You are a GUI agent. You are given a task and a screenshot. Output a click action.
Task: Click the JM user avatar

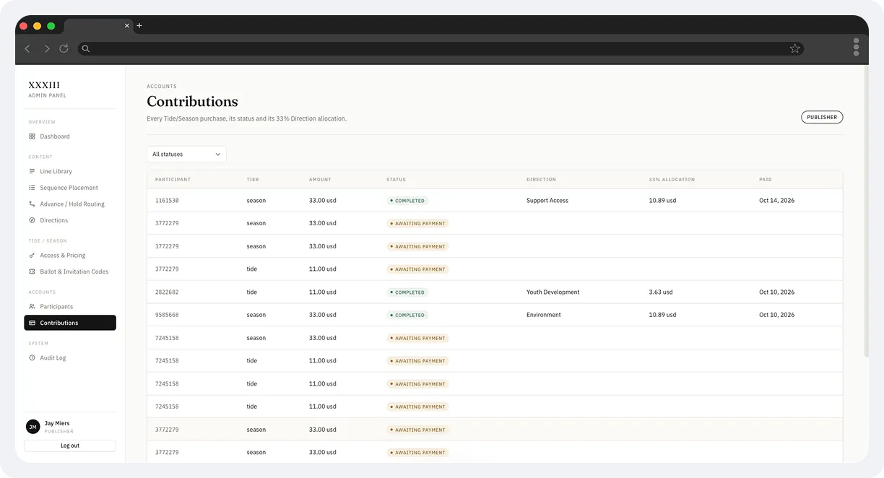click(x=32, y=427)
